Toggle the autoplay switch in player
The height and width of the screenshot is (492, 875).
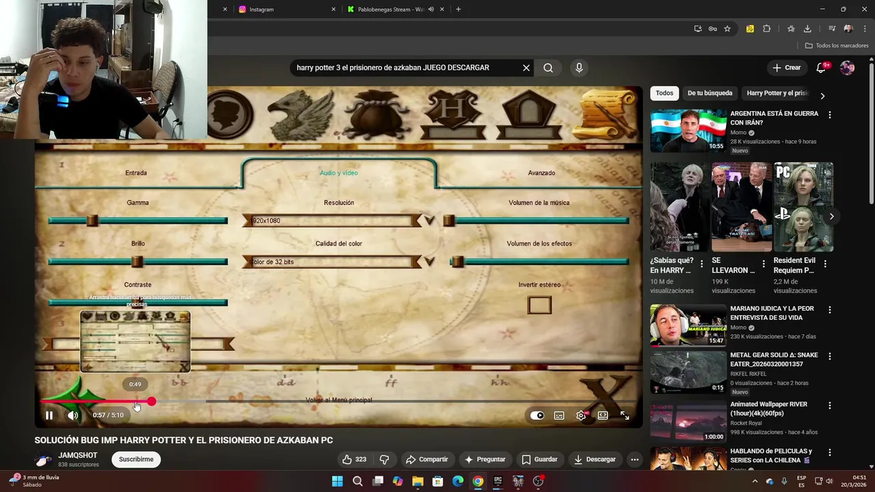click(537, 415)
